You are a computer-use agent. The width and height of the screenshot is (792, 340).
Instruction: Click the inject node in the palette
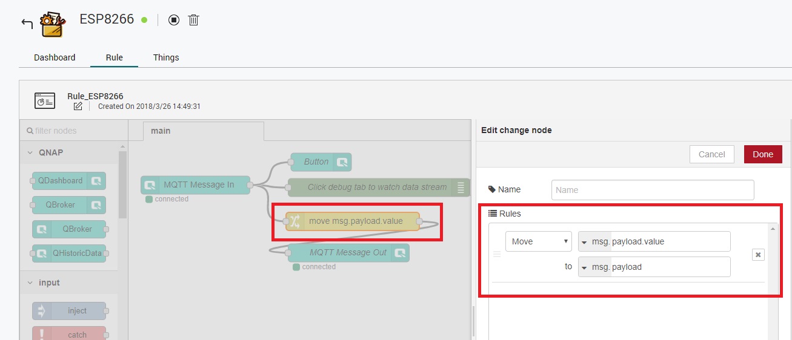[x=69, y=310]
